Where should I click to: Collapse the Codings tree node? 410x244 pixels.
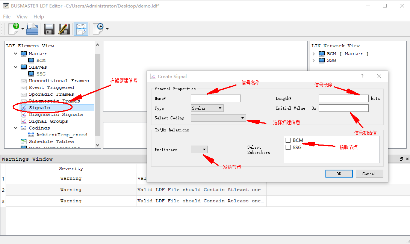(x=16, y=128)
